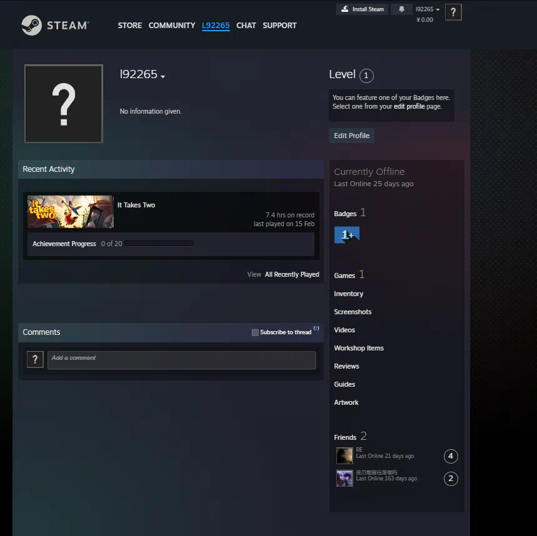Screen dimensions: 537x536
Task: Expand the l92265 account dropdown in header
Action: tap(428, 9)
